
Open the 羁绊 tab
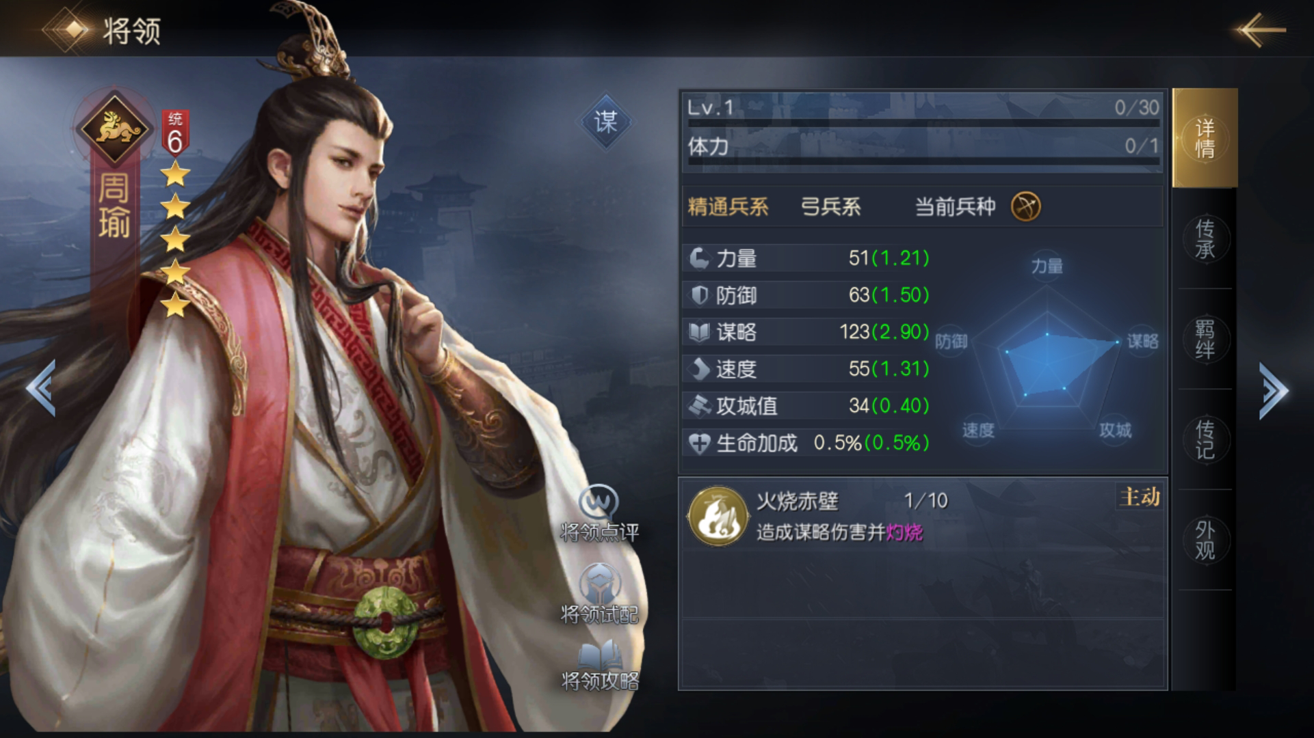[x=1205, y=339]
